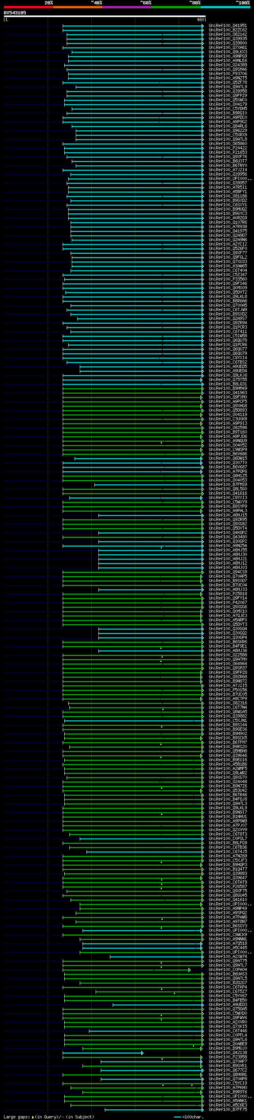Click the short cyan alignment bar for Q42138
Screen dimensions: 254x1120
click(103, 1052)
